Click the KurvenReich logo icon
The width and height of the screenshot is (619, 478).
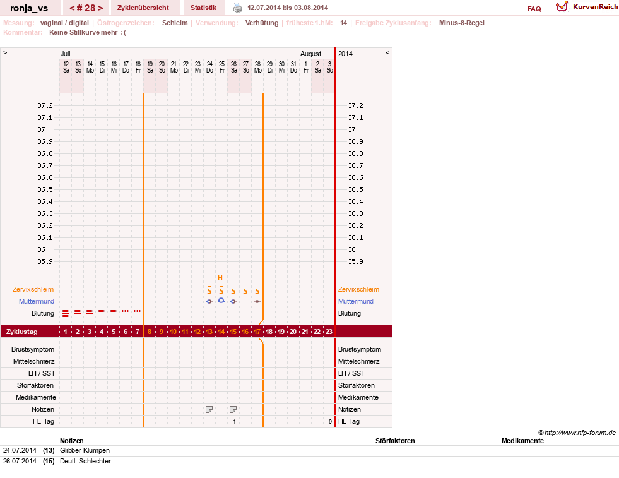pos(562,6)
